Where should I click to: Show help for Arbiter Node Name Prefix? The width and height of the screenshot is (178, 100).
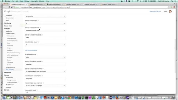[42, 76]
